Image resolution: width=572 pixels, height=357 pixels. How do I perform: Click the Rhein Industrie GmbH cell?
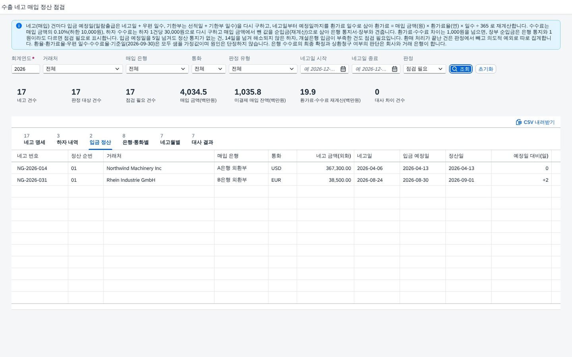[159, 180]
